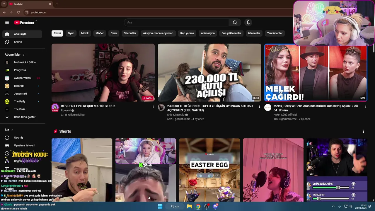Open Shorts from the sidebar

tap(23, 42)
